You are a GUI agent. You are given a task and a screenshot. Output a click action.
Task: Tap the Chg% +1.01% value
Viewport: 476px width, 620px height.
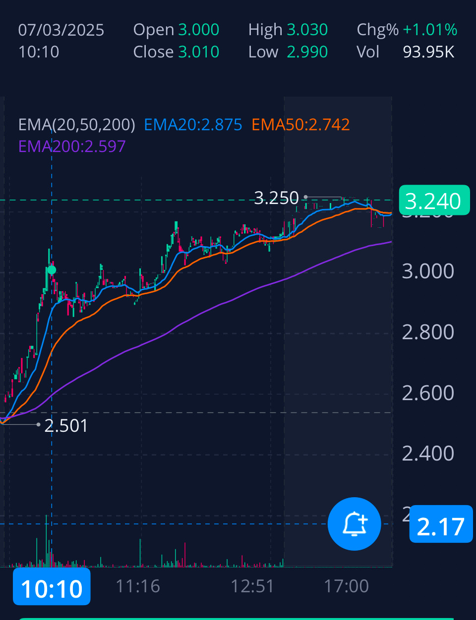pyautogui.click(x=407, y=30)
